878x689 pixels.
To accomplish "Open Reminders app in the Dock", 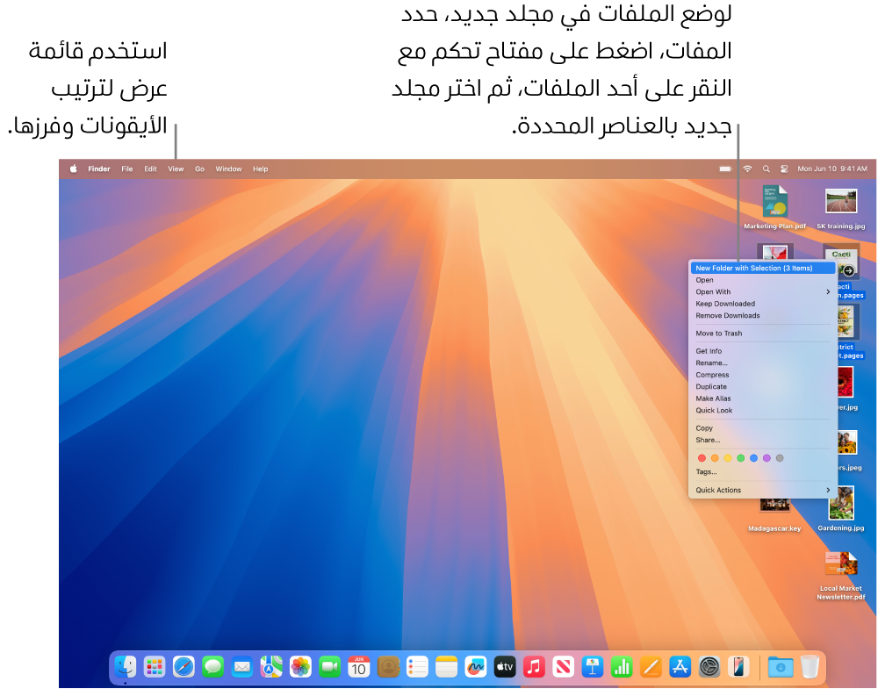I will click(417, 666).
